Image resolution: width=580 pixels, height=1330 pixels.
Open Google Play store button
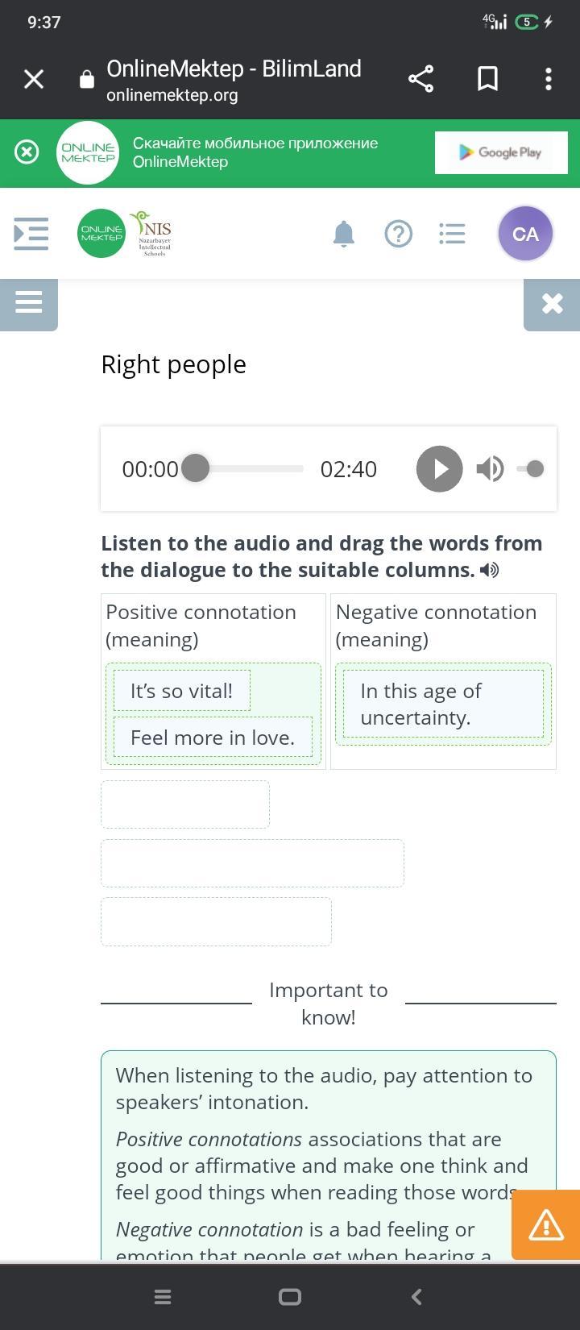tap(501, 152)
